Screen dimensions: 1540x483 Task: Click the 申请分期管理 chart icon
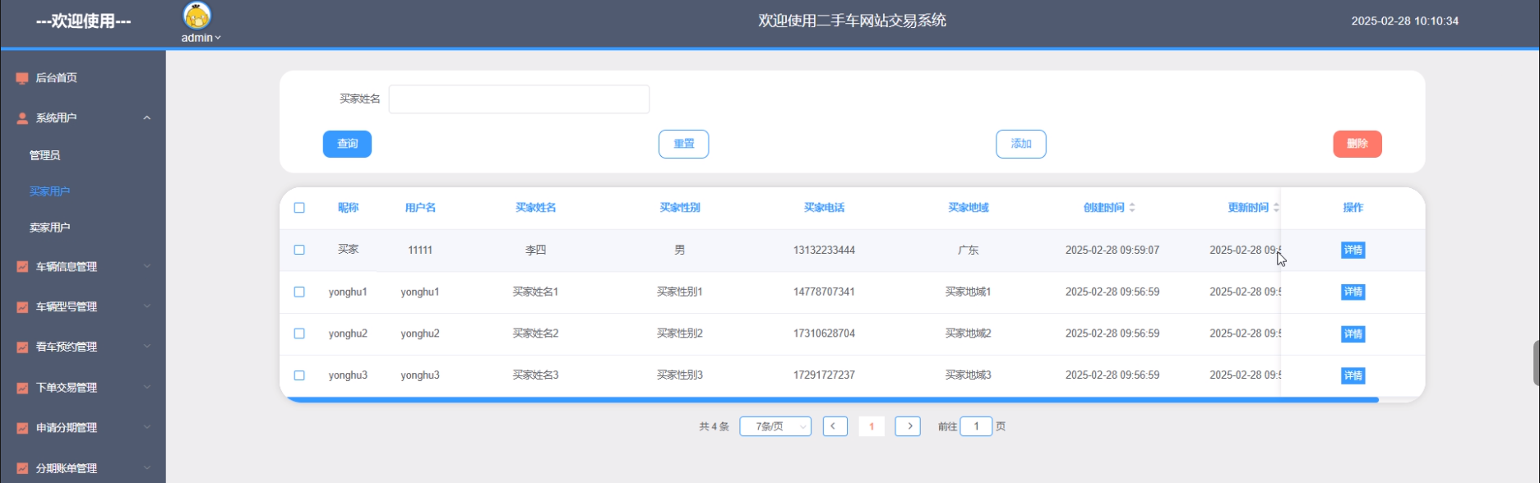[22, 428]
